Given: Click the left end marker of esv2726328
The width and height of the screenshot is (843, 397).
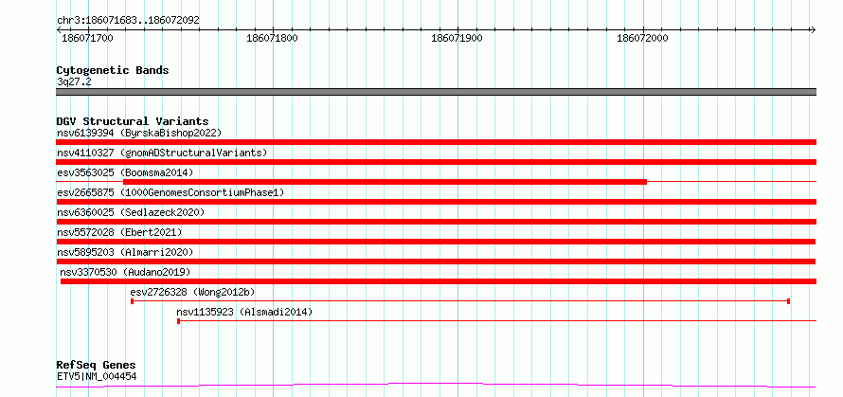Looking at the screenshot, I should (133, 301).
